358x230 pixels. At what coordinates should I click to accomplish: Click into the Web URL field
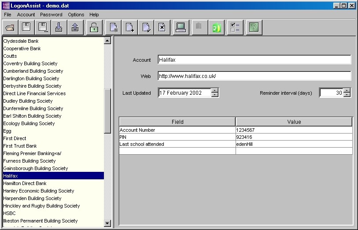coord(255,76)
